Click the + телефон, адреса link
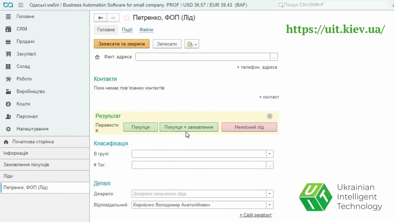This screenshot has height=222, width=394. (257, 67)
